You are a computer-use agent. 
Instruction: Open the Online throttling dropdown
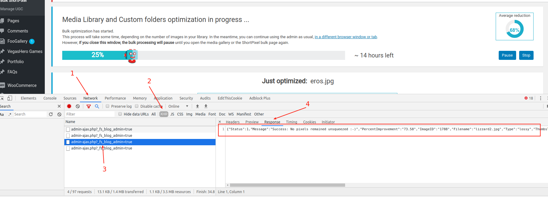coord(178,106)
